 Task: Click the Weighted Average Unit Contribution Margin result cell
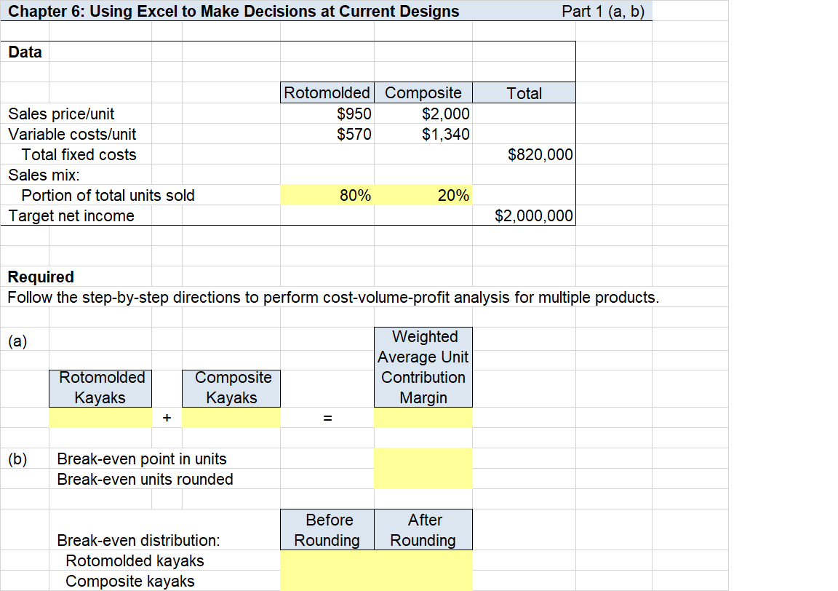(x=423, y=417)
